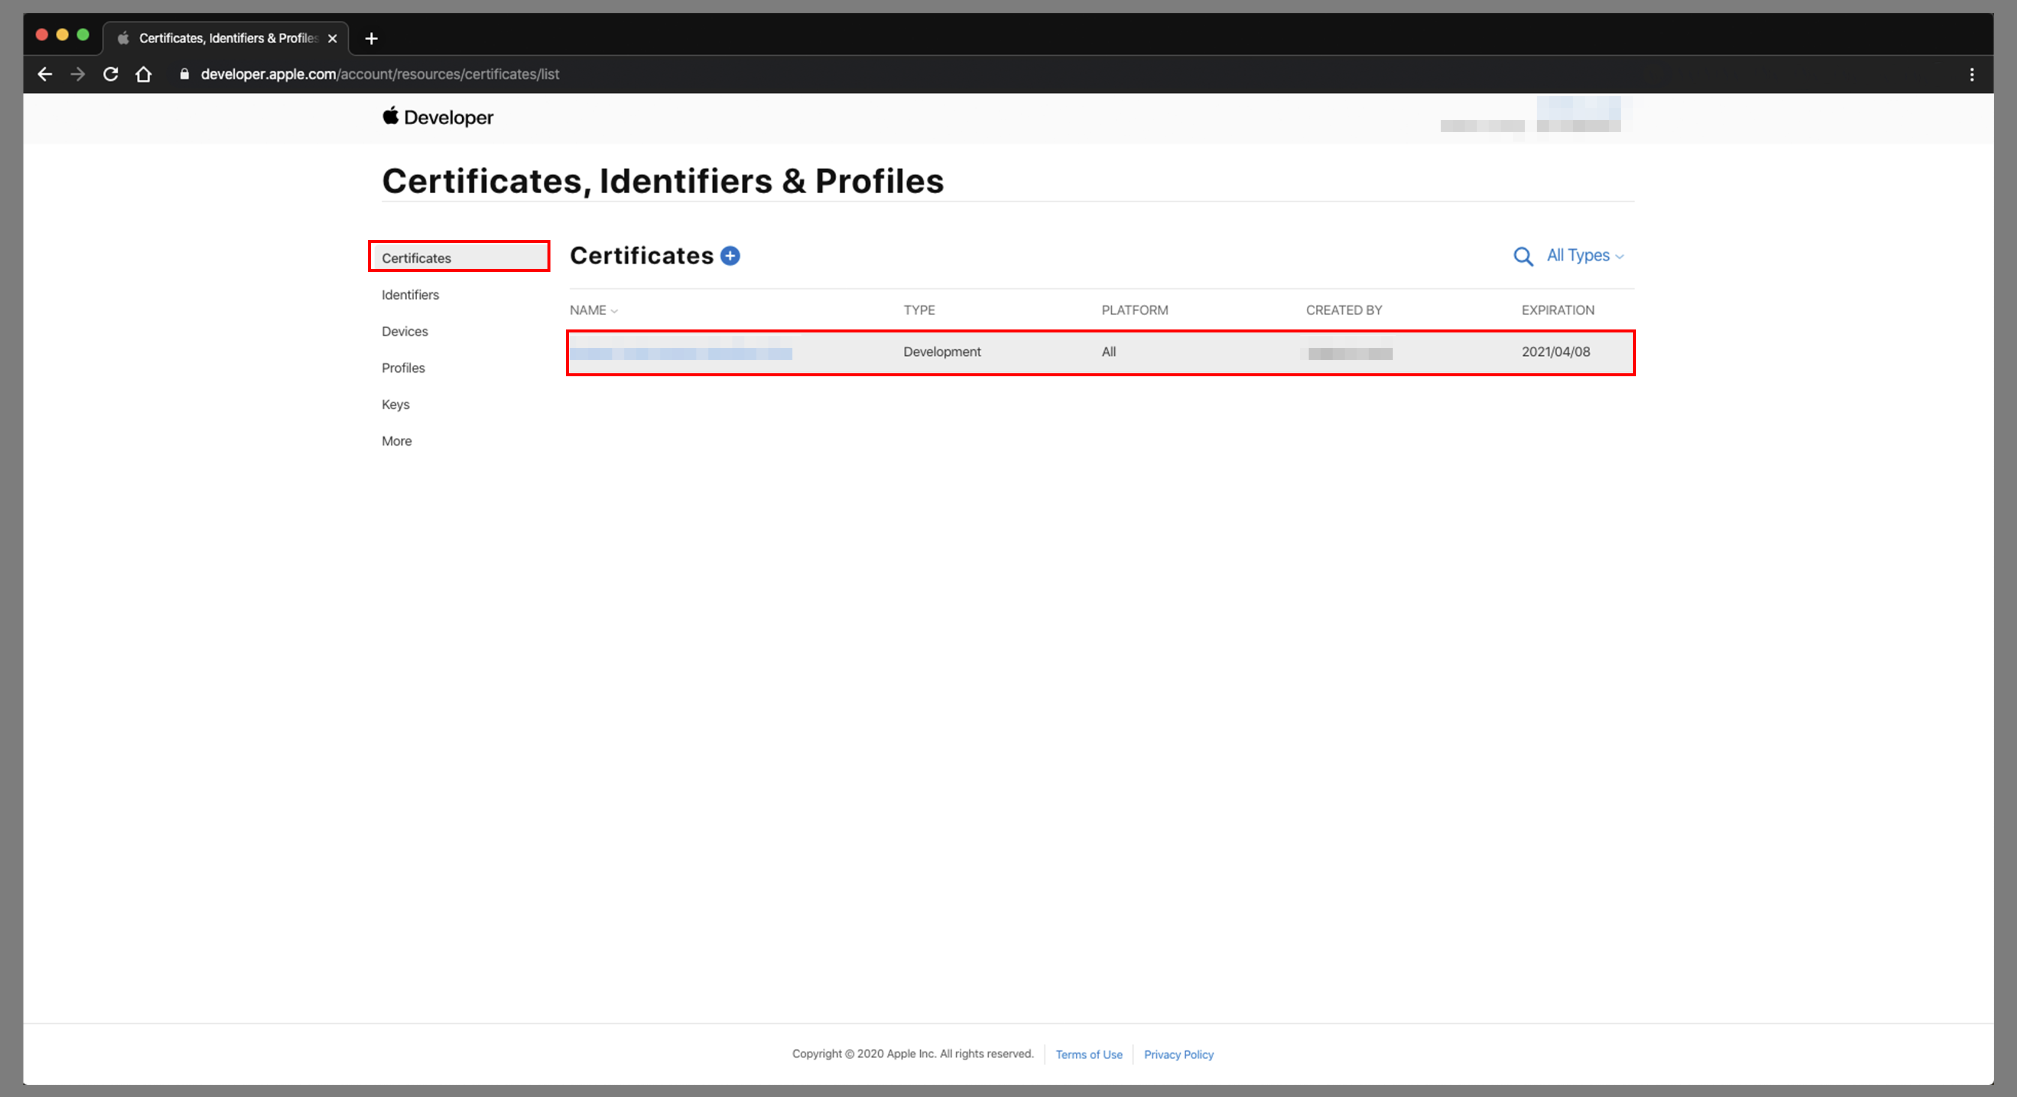Select the Profiles sidebar item
Screen dimensions: 2017x1097
pyautogui.click(x=403, y=367)
